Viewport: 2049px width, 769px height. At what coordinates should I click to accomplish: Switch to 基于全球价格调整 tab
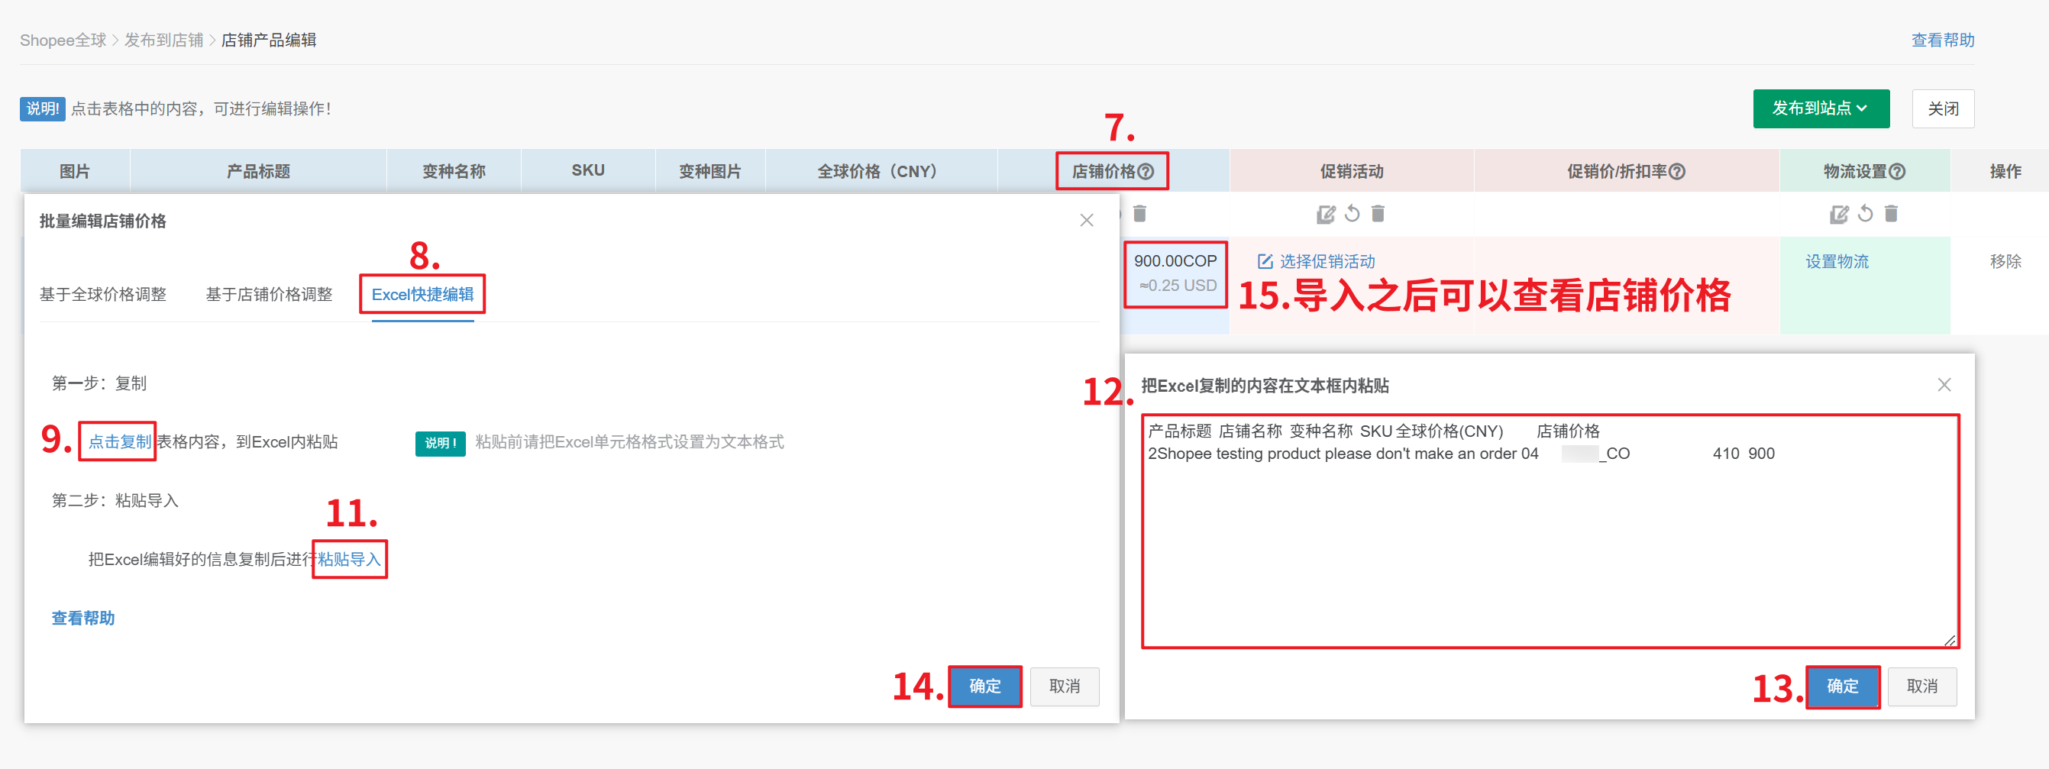pyautogui.click(x=103, y=294)
